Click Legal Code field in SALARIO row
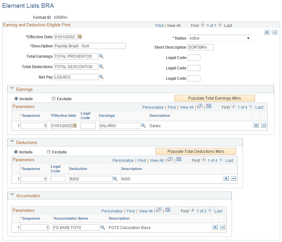Image resolution: width=282 pixels, height=242 pixels. pyautogui.click(x=88, y=126)
